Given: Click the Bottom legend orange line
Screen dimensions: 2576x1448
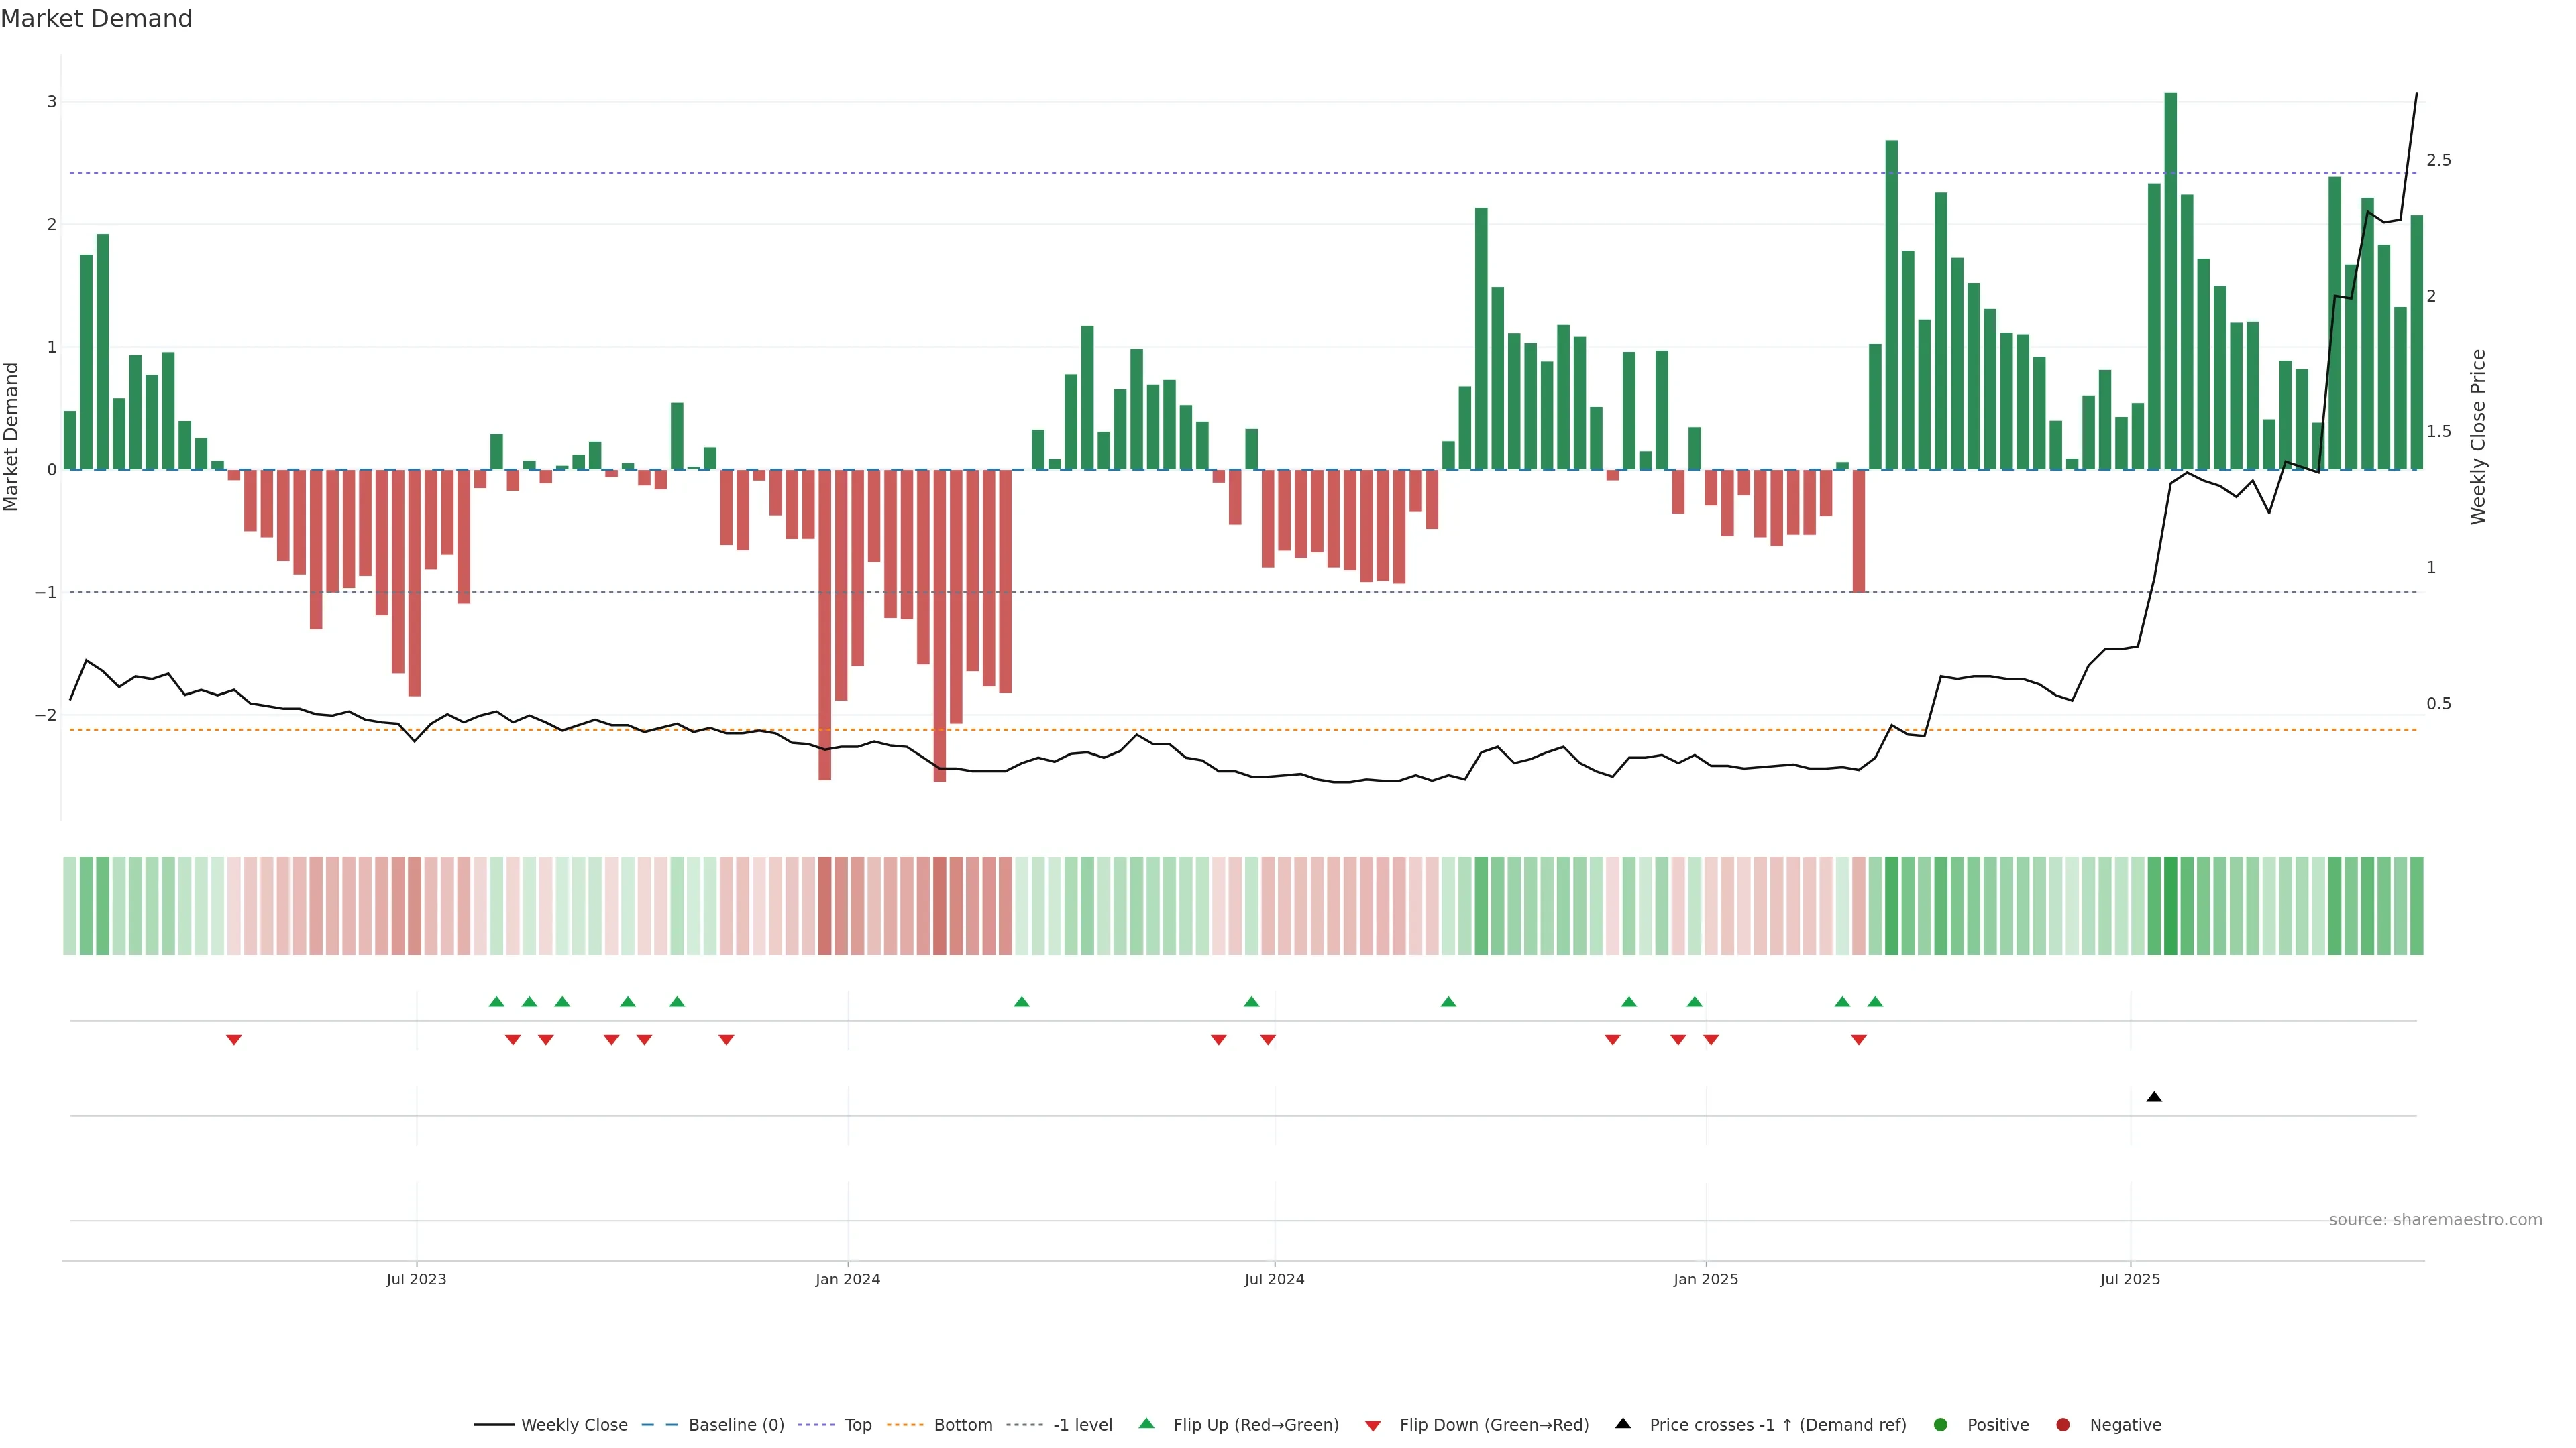Looking at the screenshot, I should pyautogui.click(x=905, y=1425).
